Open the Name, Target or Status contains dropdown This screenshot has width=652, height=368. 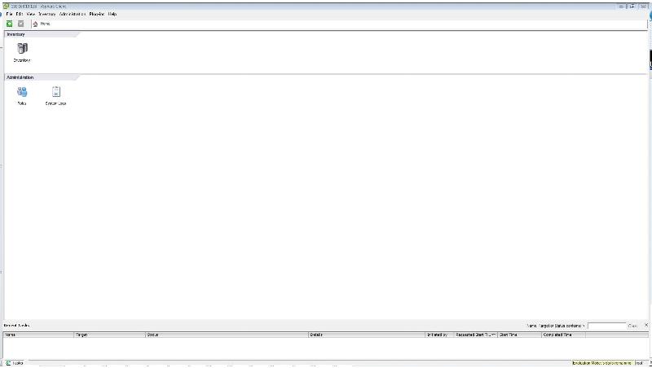point(556,326)
